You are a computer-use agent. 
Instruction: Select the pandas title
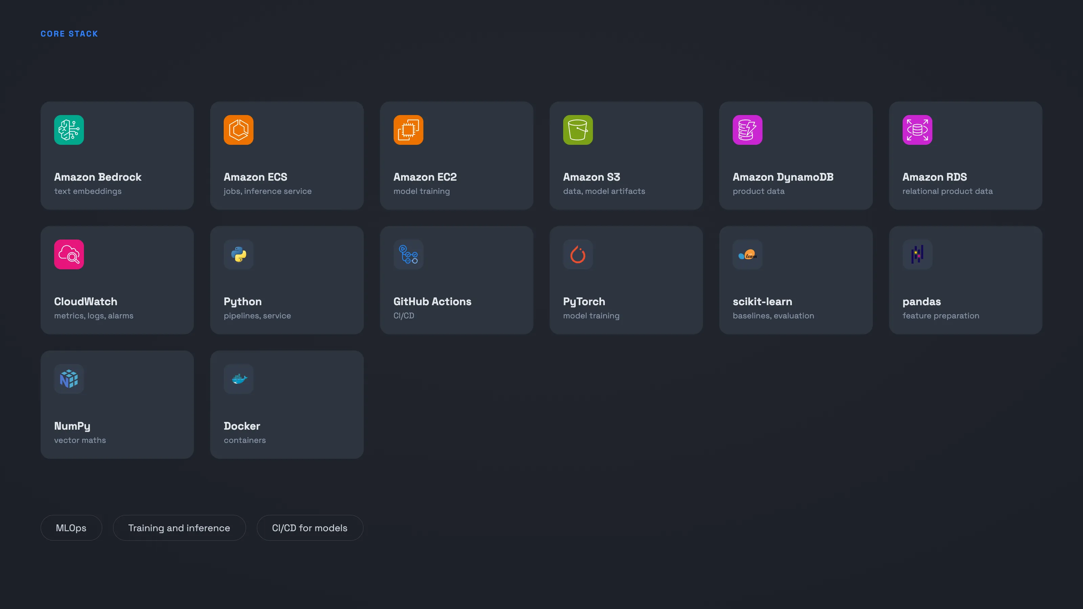click(x=922, y=302)
